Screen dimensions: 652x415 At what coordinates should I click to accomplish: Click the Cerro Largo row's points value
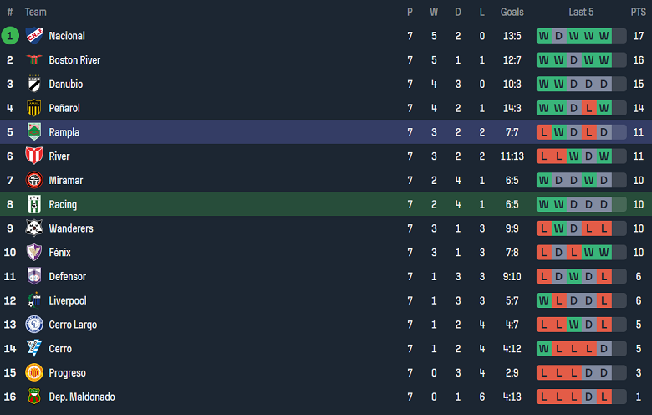[x=639, y=325]
